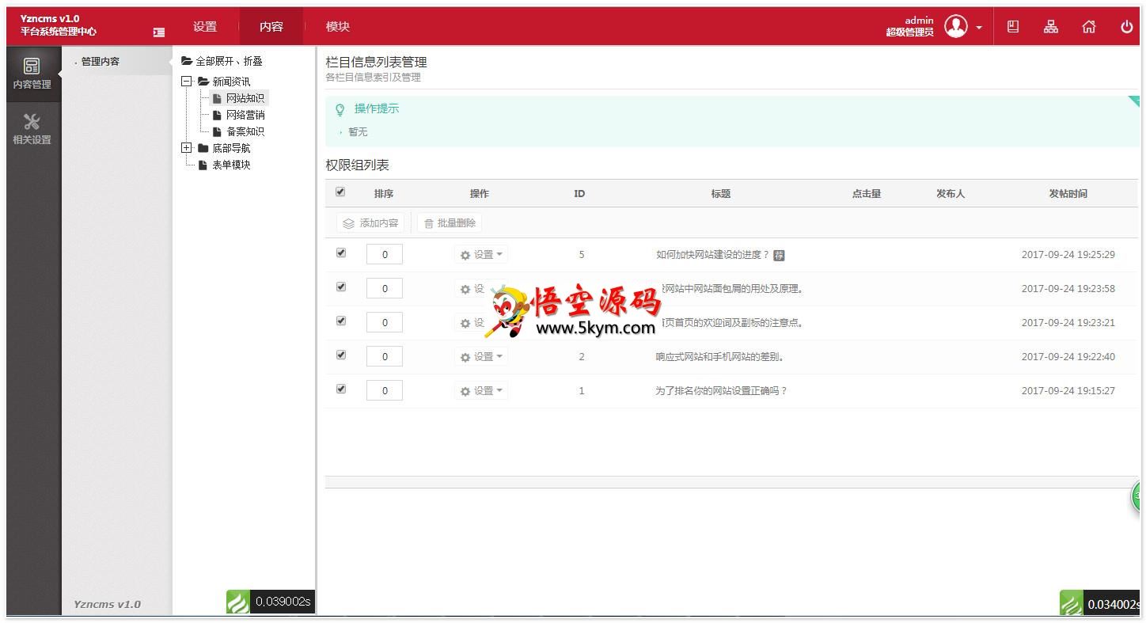1146x623 pixels.
Task: Click the 推荐 badge after article ID 5
Action: (x=779, y=255)
